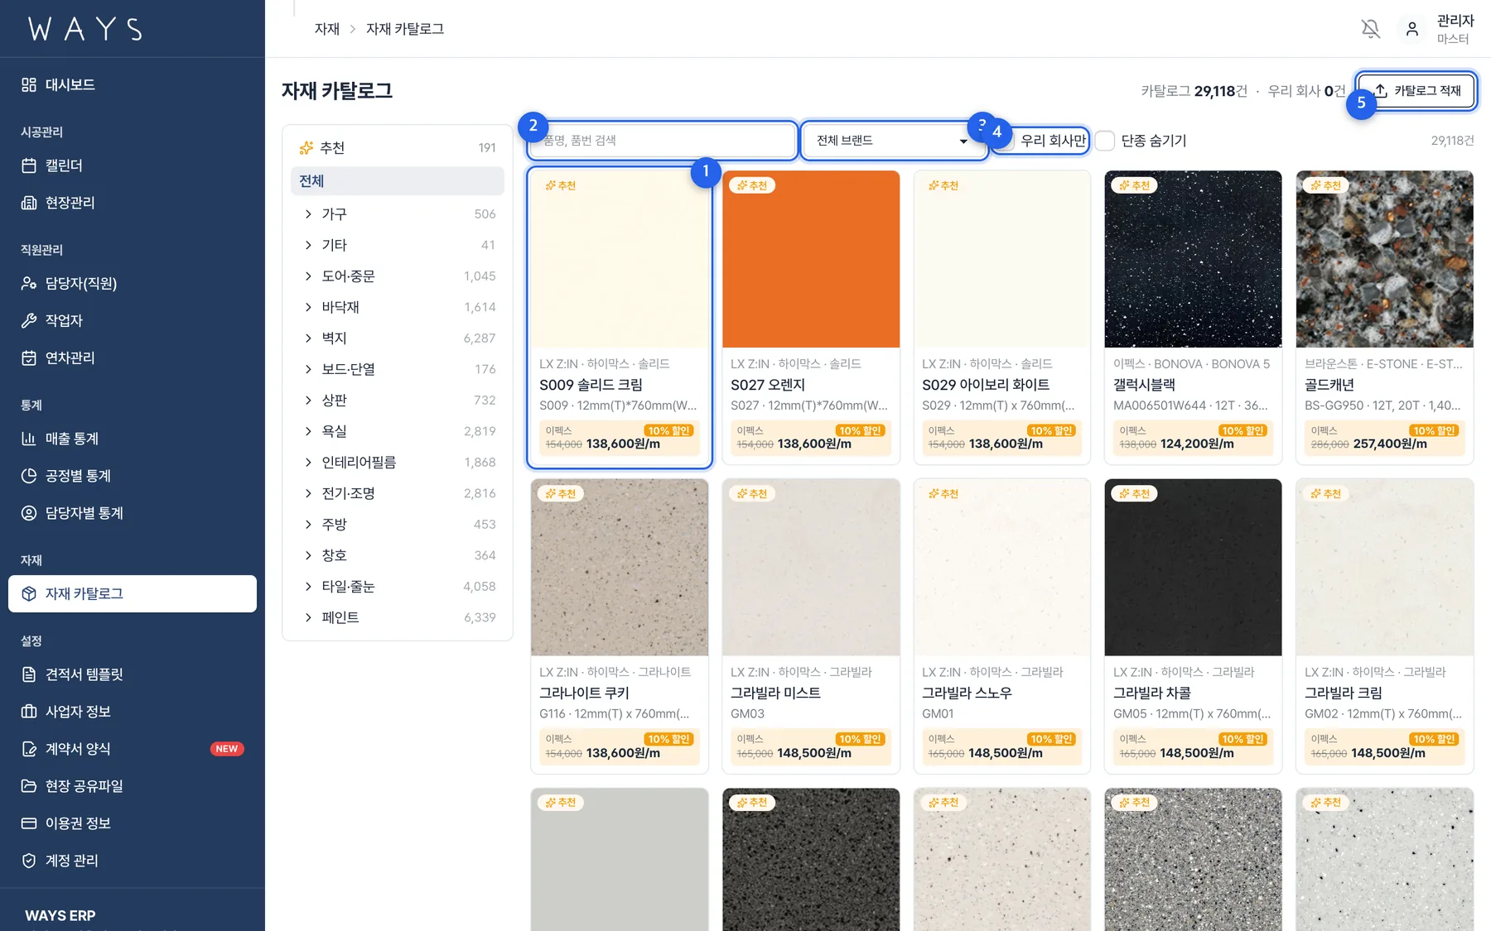
Task: Go to 현장관리 menu
Action: (133, 203)
